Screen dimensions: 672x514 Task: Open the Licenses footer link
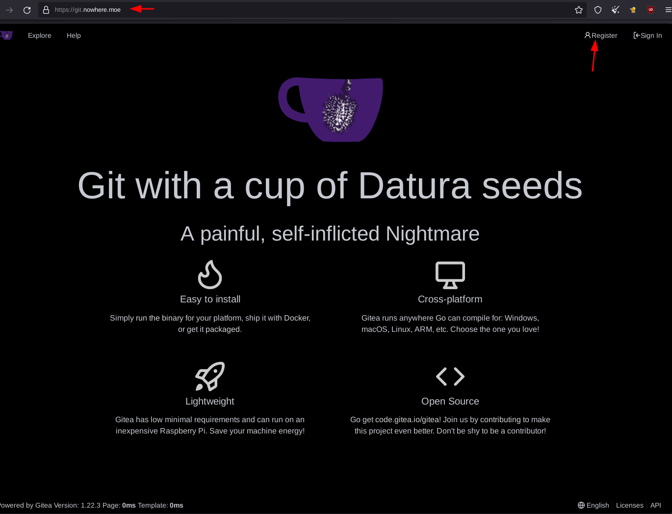coord(630,505)
